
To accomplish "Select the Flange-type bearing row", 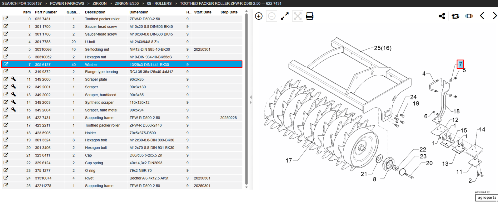I will tap(122, 72).
